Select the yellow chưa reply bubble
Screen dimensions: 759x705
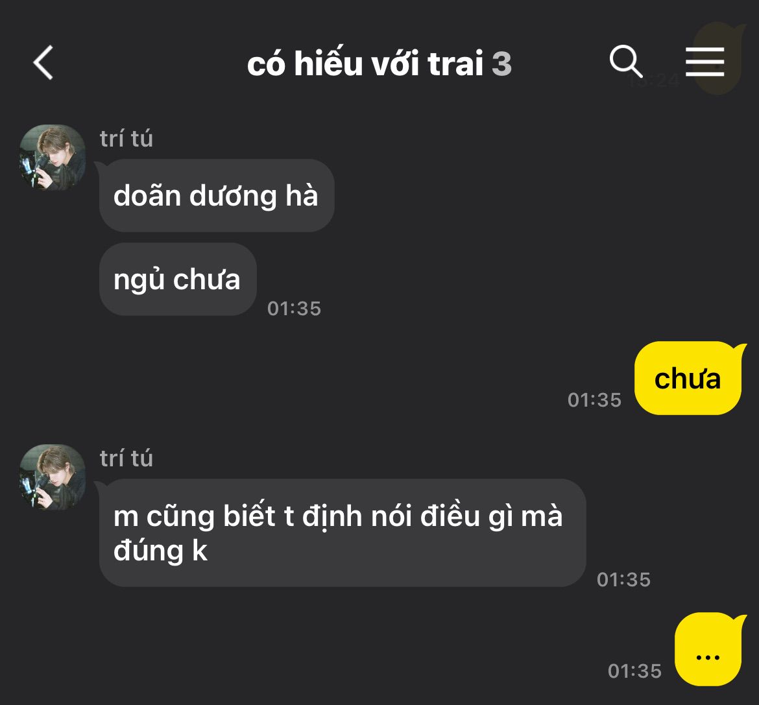pyautogui.click(x=688, y=378)
